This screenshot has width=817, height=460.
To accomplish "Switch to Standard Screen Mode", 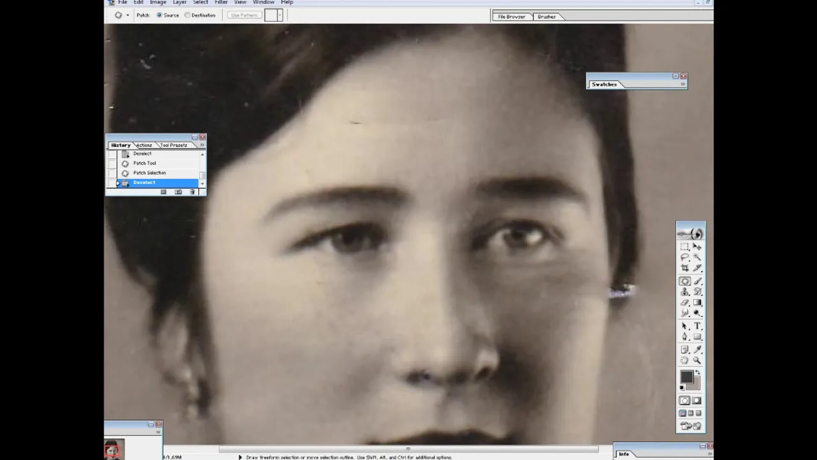I will 682,413.
